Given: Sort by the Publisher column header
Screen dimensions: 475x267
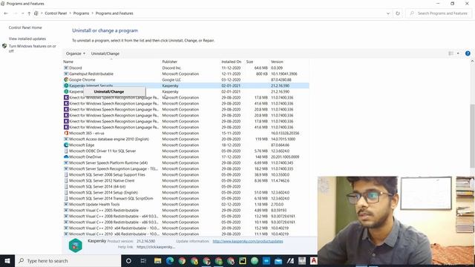Looking at the screenshot, I should pos(170,62).
